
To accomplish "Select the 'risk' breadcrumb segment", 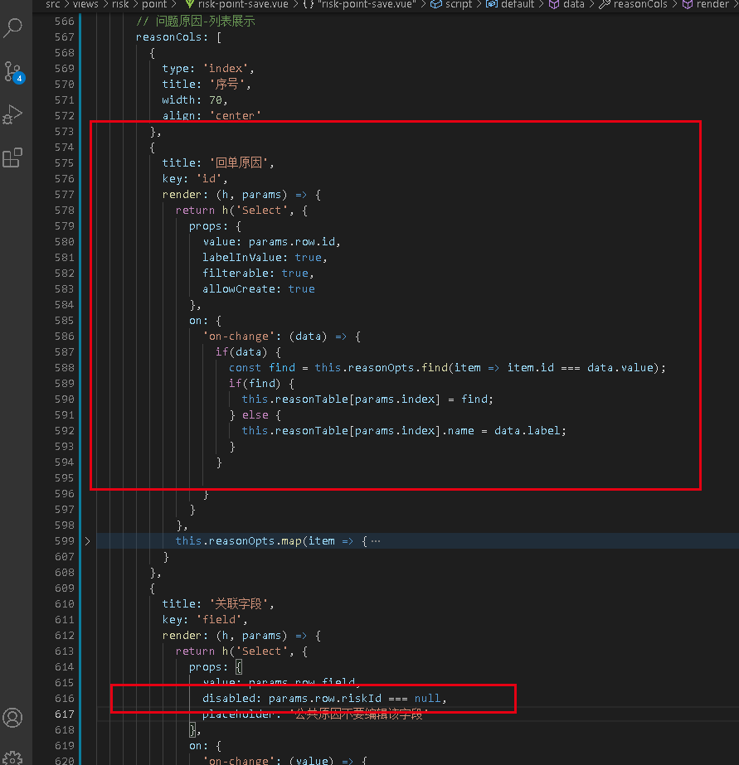I will point(120,4).
